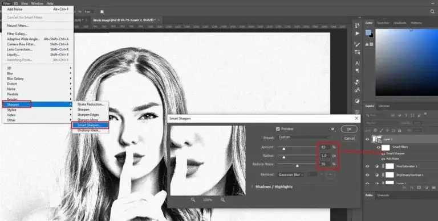
Task: Toggle the Preview checkbox in Smart Sharpen
Action: click(278, 129)
